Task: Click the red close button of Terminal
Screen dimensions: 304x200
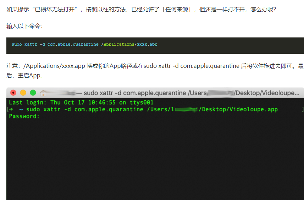Action: pyautogui.click(x=13, y=93)
